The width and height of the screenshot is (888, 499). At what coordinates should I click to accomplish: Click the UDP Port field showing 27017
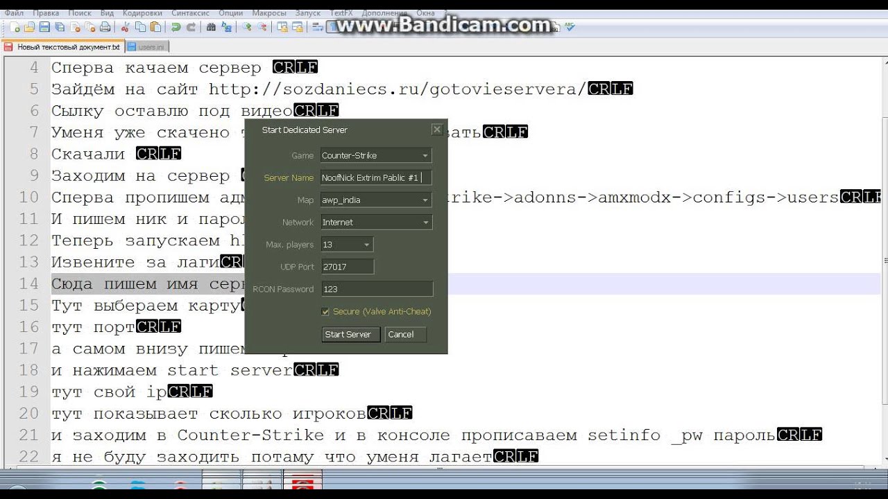point(347,266)
